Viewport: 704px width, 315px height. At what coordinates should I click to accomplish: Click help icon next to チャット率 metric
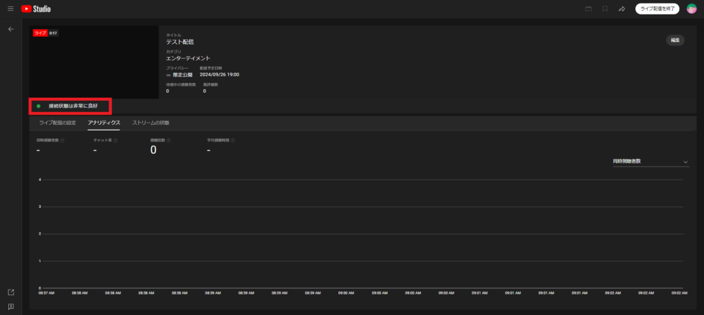coord(115,140)
